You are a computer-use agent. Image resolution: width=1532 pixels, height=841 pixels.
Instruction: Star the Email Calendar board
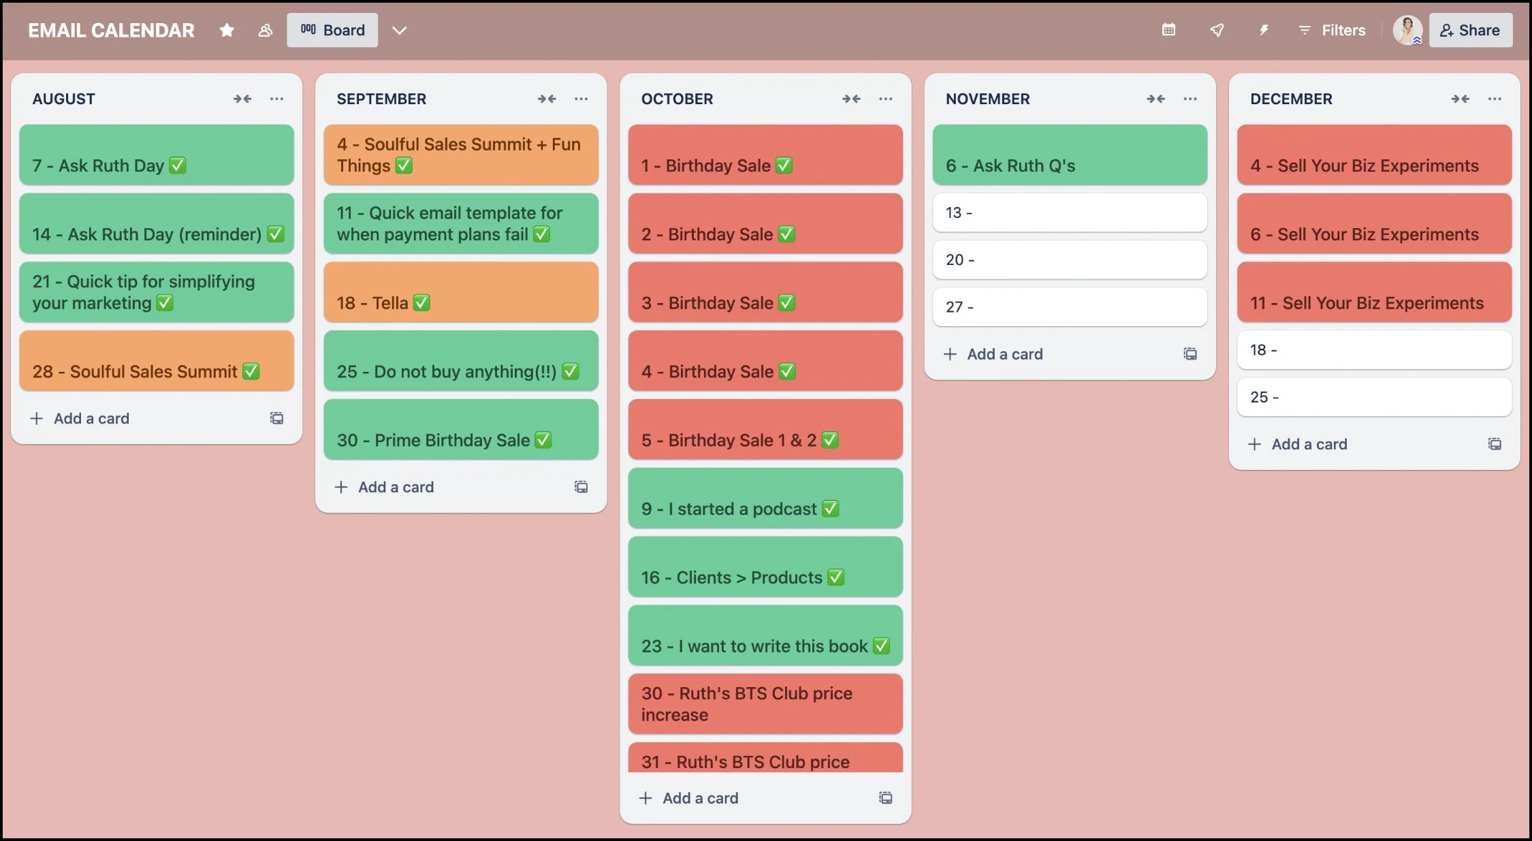coord(227,31)
